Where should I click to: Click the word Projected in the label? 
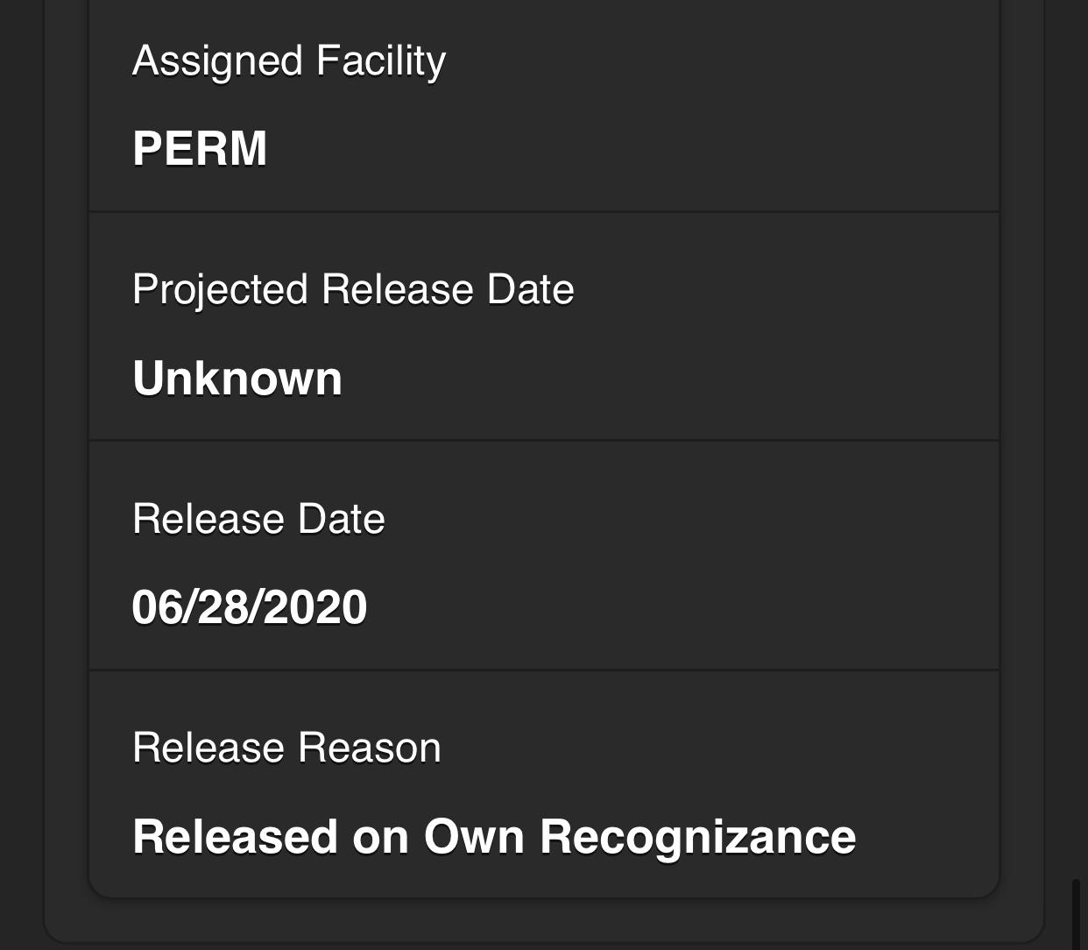(x=220, y=289)
